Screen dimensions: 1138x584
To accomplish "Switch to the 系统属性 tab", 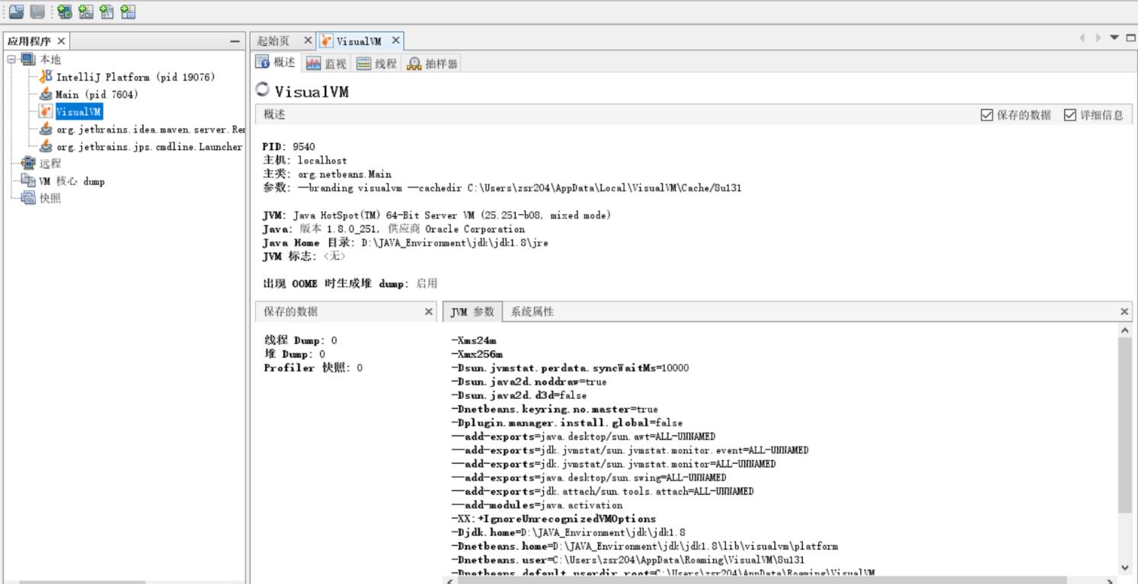I will [532, 311].
